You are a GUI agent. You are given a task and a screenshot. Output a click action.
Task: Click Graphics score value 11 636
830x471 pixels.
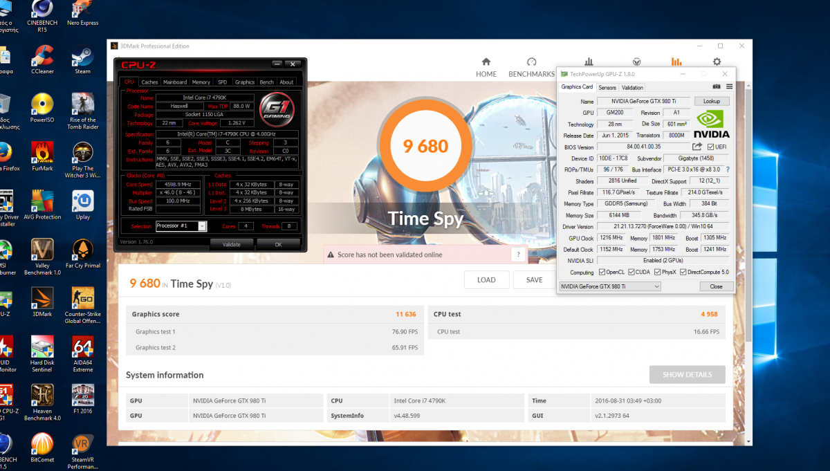(406, 314)
